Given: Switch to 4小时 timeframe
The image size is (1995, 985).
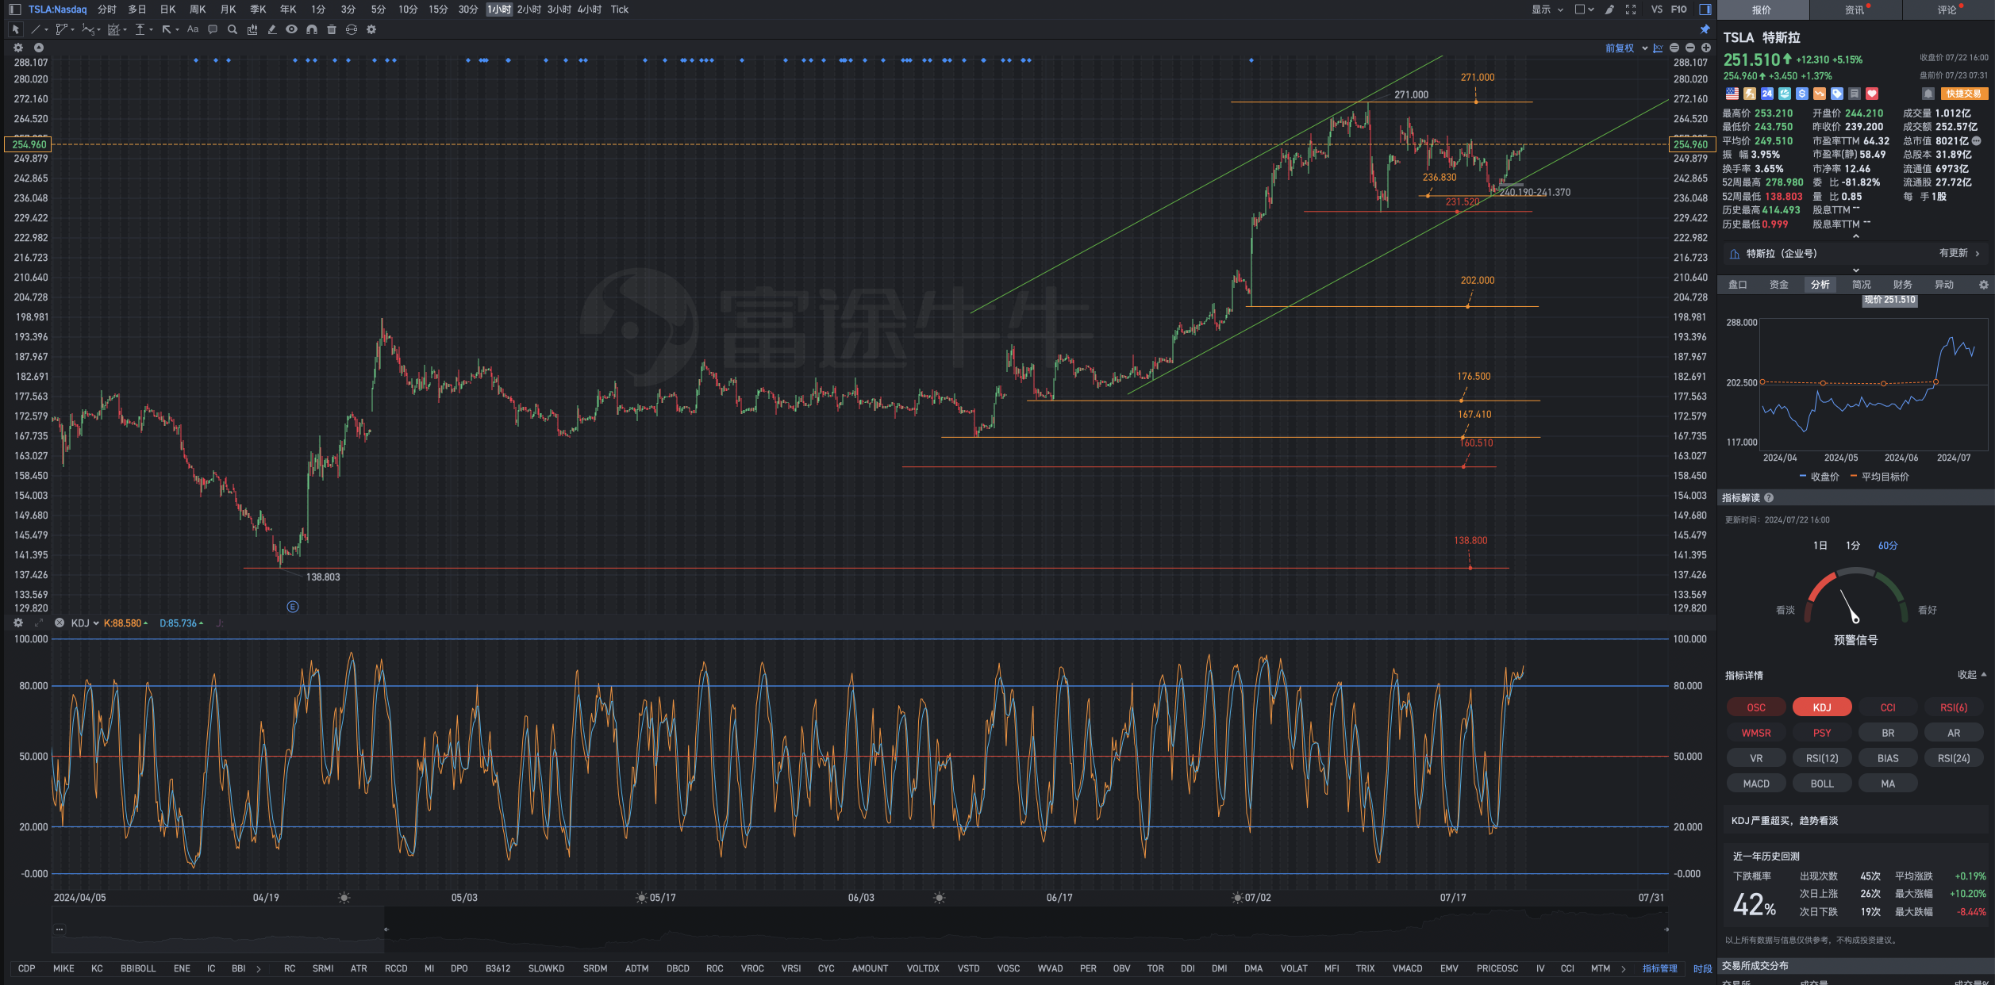Looking at the screenshot, I should [x=589, y=10].
